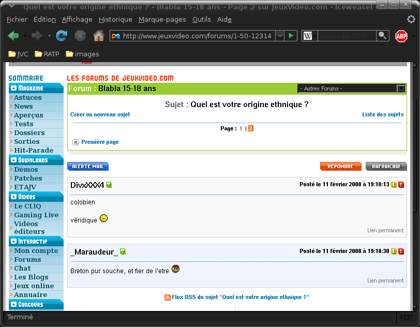Screen dimensions: 420x327
Task: Open Lien permanent of _Maraudeur_'s post
Action: (385, 280)
